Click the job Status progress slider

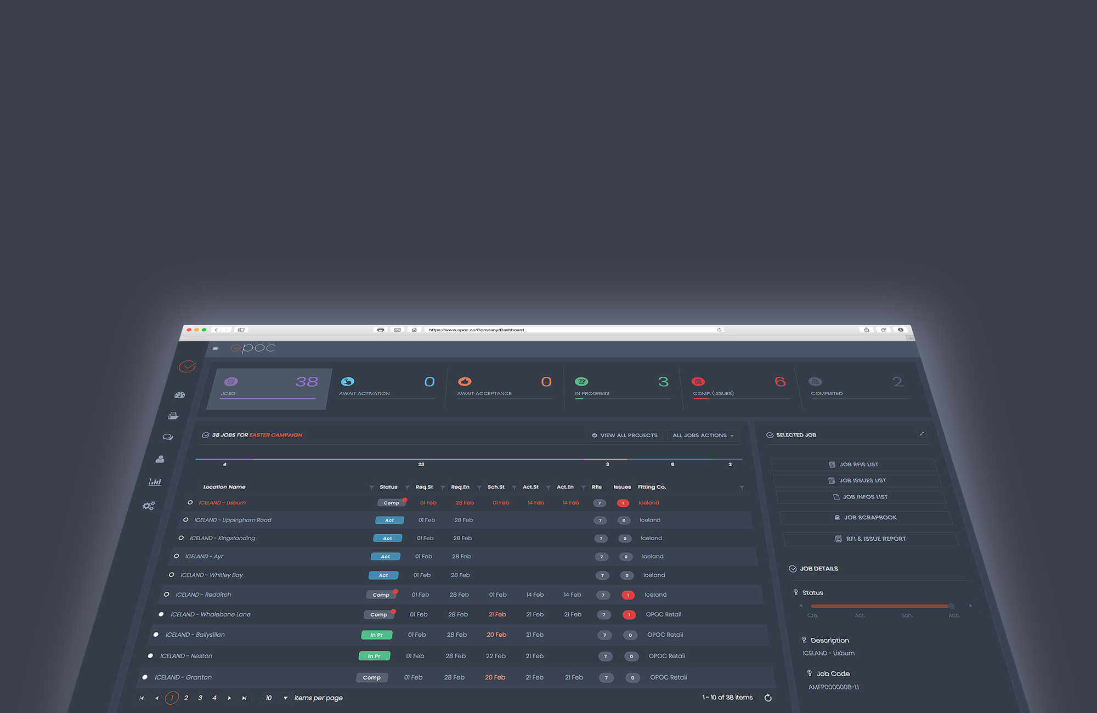click(881, 606)
